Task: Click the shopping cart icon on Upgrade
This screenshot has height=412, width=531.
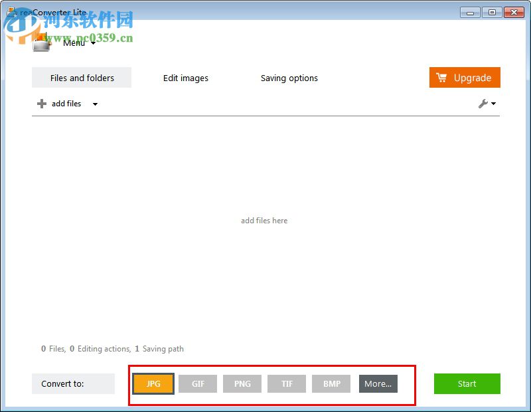Action: click(441, 77)
